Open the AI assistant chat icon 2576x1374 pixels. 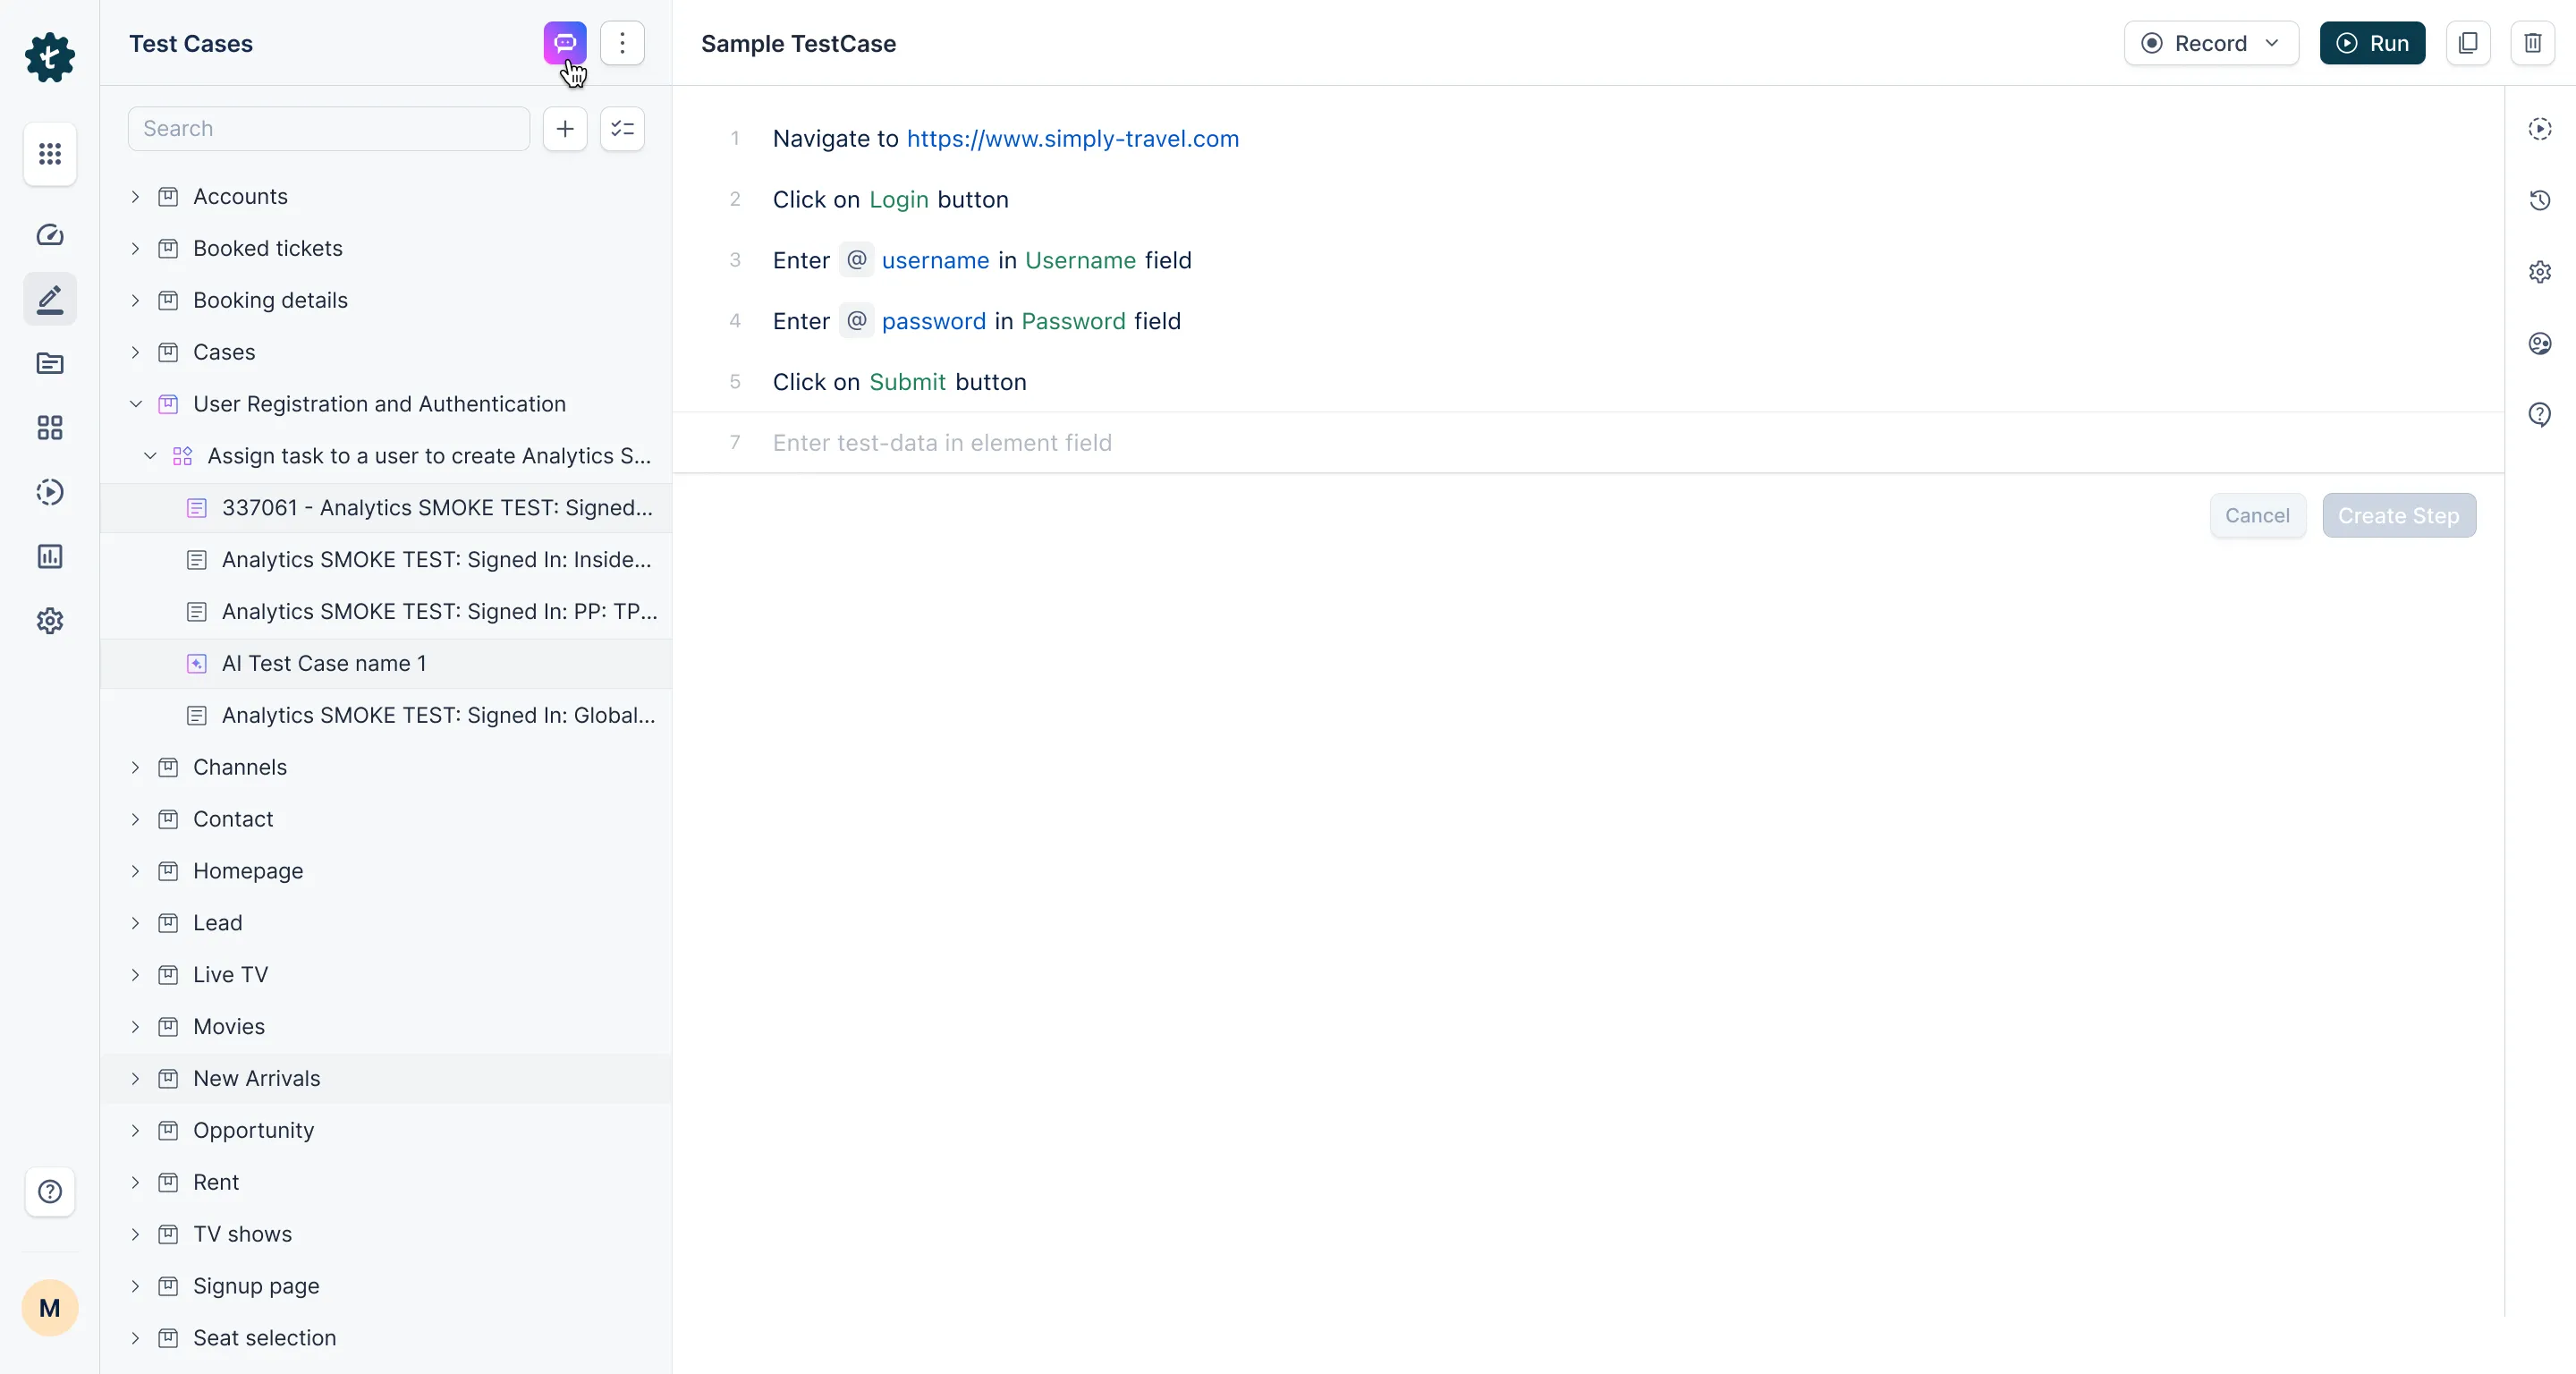coord(563,43)
